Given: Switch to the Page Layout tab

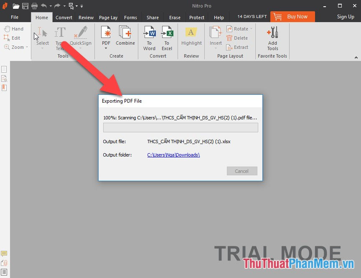Looking at the screenshot, I should [x=108, y=18].
